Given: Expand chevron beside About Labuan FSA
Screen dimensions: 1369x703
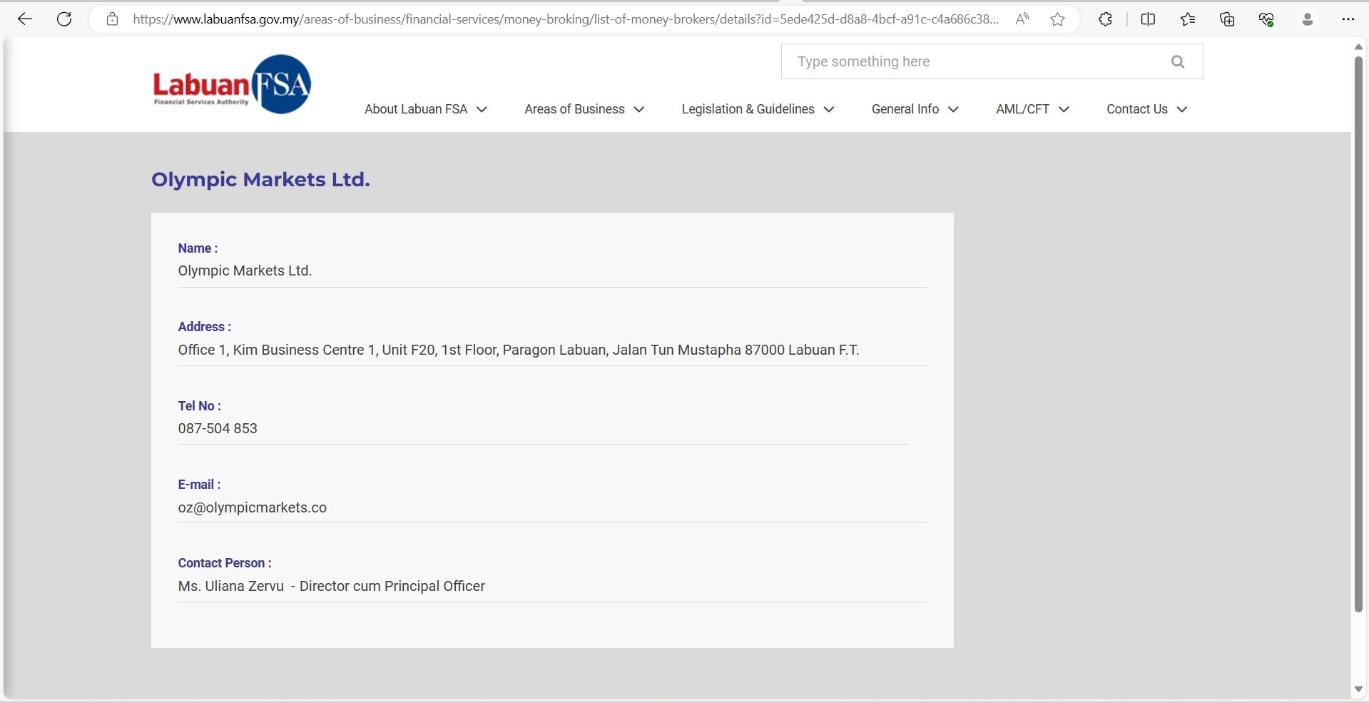Looking at the screenshot, I should pos(482,109).
